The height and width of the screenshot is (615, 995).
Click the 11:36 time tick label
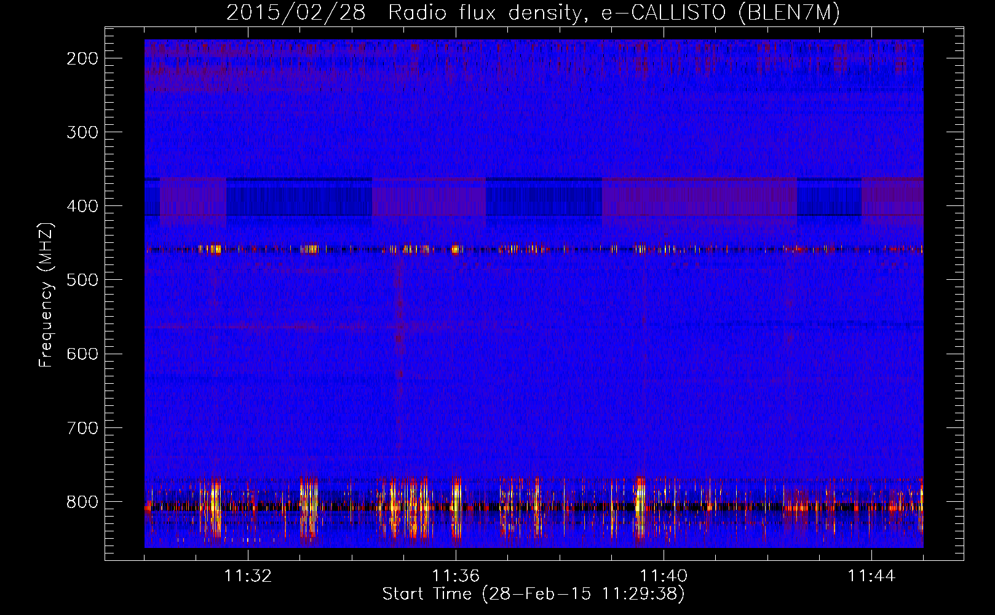[x=456, y=576]
